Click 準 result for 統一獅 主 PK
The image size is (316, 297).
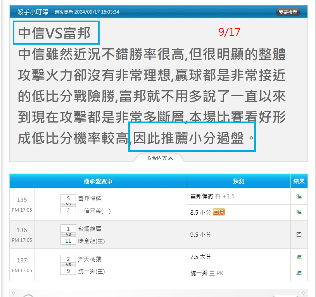click(x=299, y=273)
